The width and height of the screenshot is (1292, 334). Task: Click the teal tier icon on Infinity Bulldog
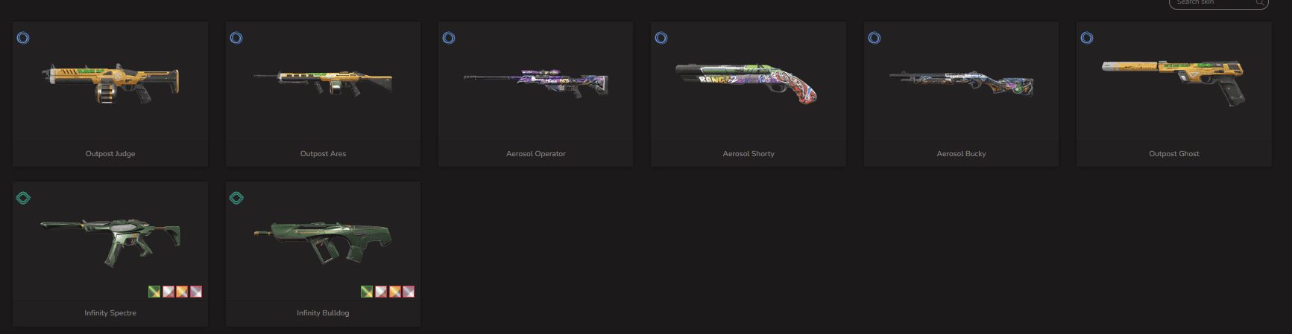click(236, 198)
